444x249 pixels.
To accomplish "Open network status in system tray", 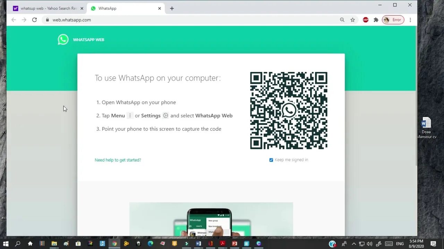I will tap(362, 244).
